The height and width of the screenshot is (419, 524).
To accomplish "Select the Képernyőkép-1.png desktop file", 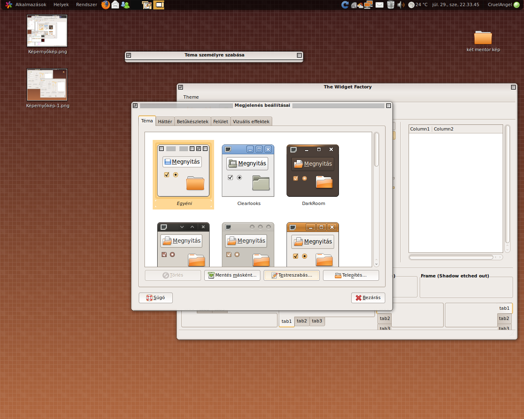I will tap(47, 88).
